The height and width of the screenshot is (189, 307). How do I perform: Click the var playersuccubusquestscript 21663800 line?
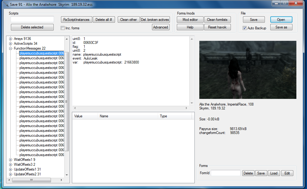(106, 62)
